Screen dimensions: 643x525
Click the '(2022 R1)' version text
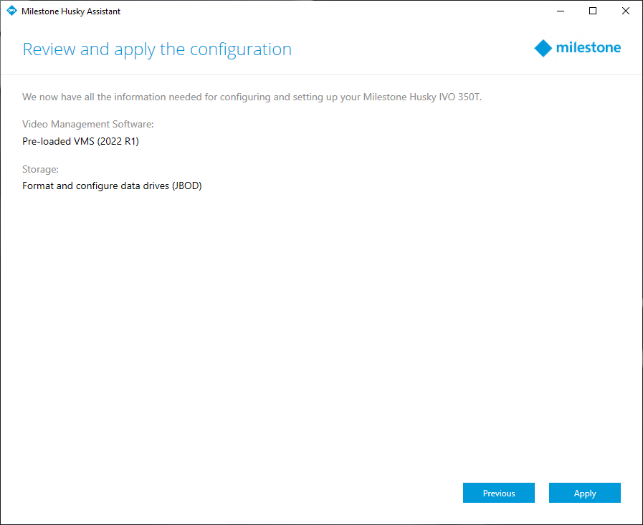click(118, 141)
